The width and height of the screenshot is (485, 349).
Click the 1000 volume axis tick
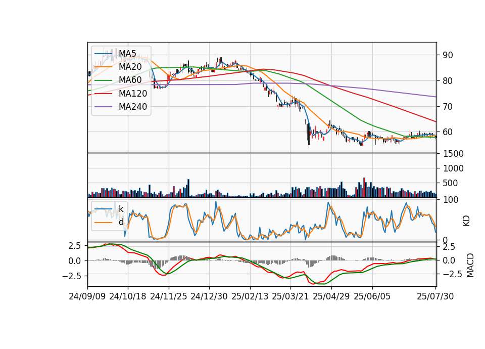click(x=454, y=168)
